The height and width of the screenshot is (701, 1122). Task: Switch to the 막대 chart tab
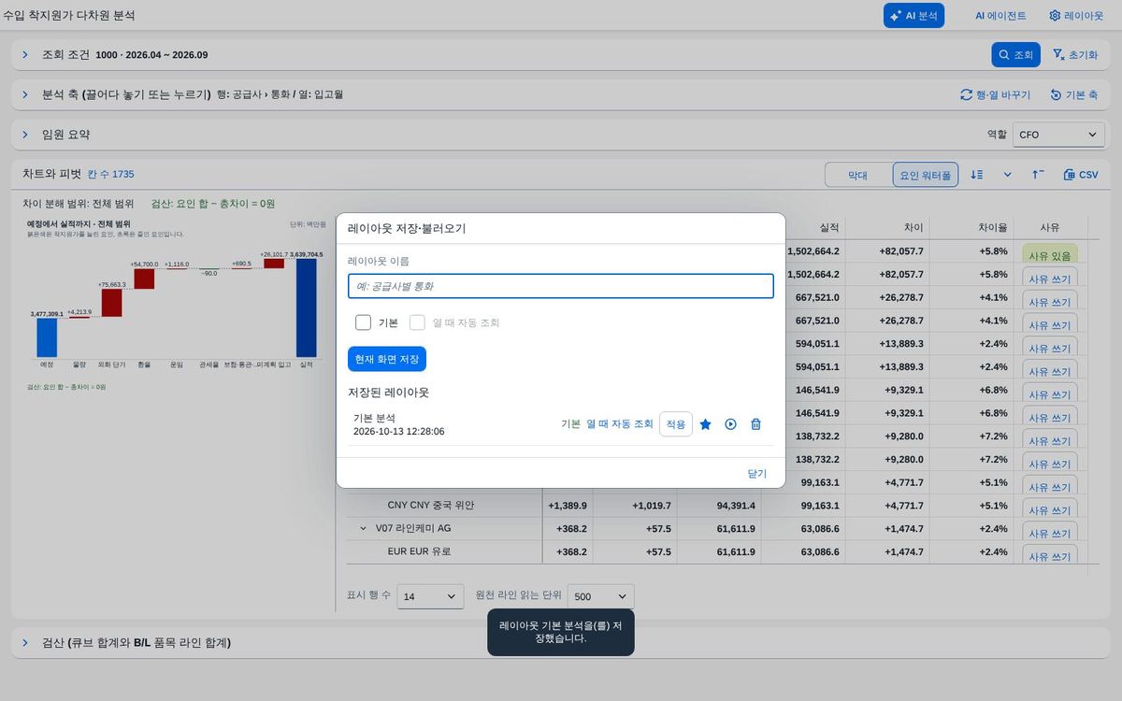[857, 175]
